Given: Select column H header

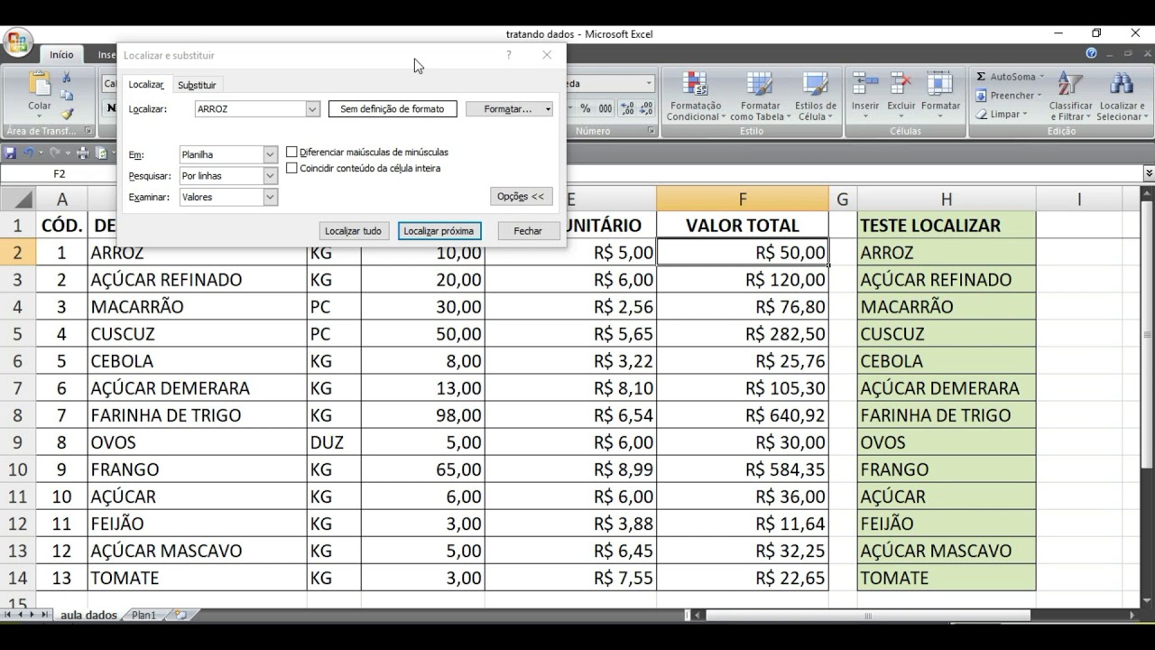Looking at the screenshot, I should click(946, 200).
